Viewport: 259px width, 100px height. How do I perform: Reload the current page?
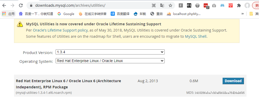pos(21,5)
